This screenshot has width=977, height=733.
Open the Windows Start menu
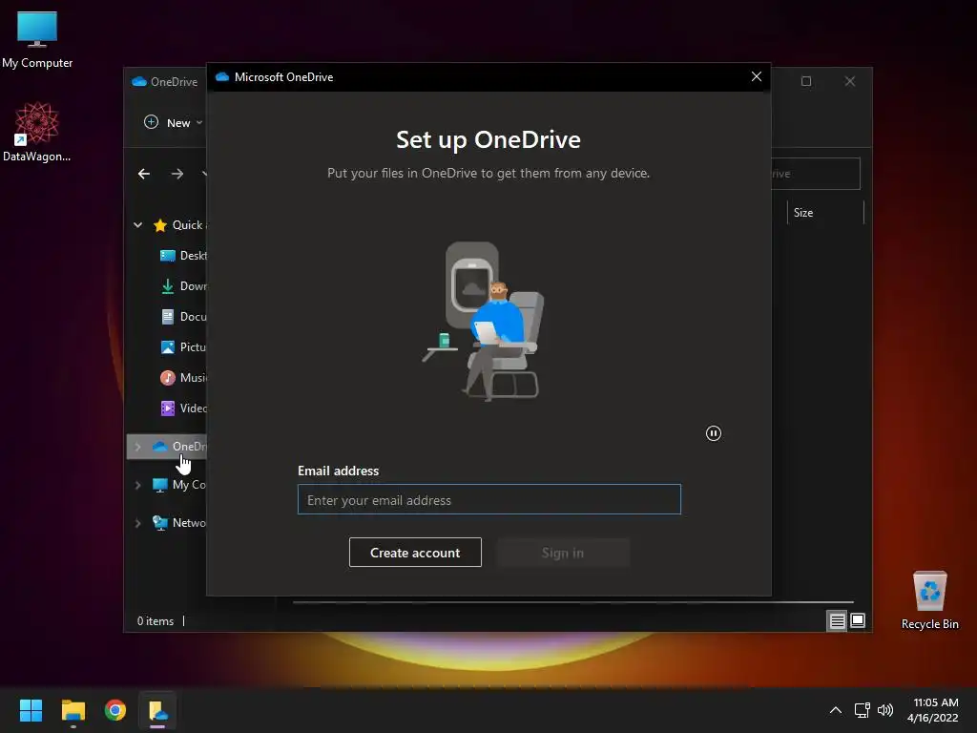tap(31, 710)
